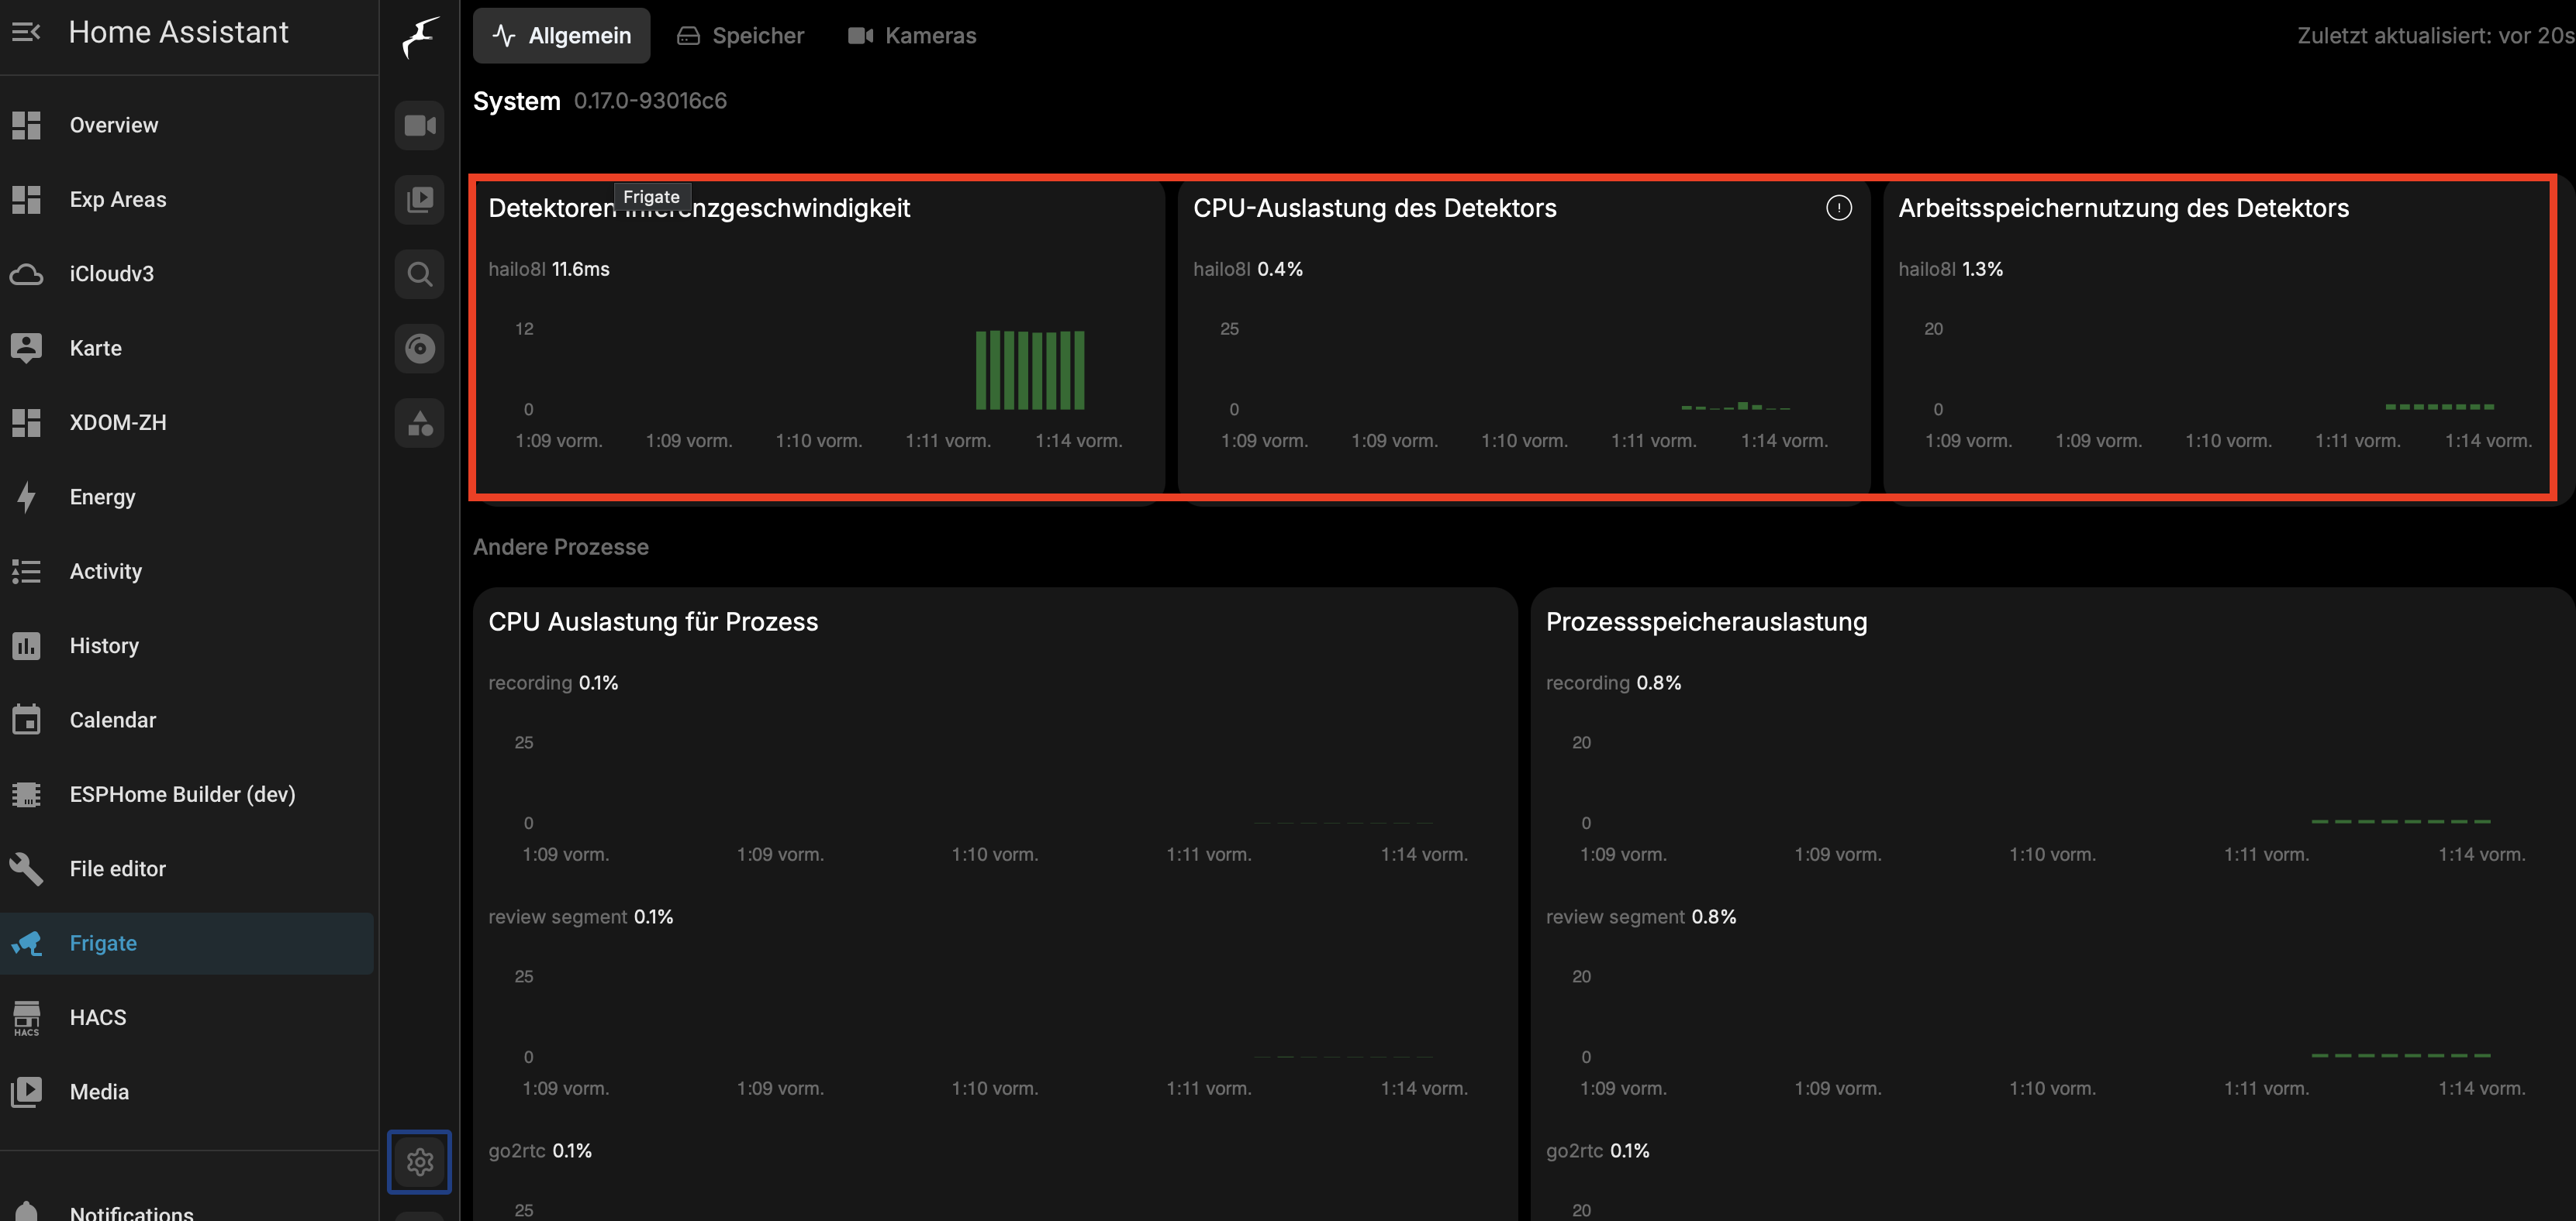
Task: Open Energy dashboard in sidebar
Action: 102,497
